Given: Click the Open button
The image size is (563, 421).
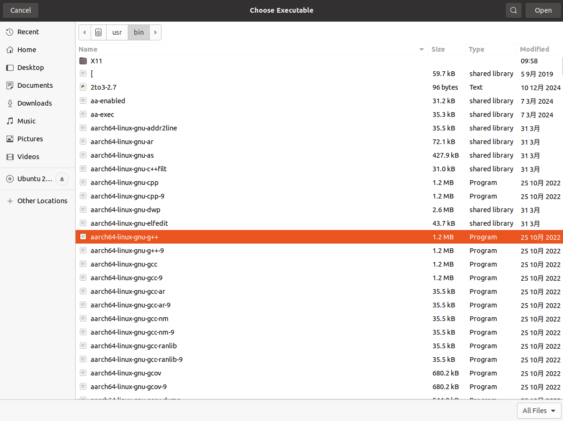Looking at the screenshot, I should click(x=543, y=10).
